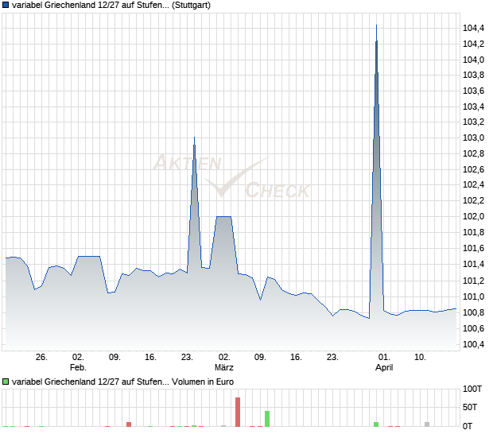Click the 50T volume axis label
Image resolution: width=493 pixels, height=434 pixels.
click(x=470, y=407)
